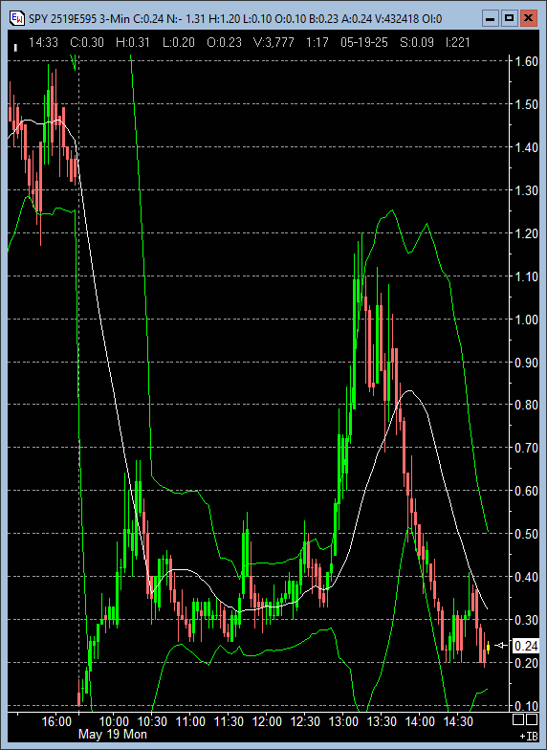547x750 pixels.
Task: Click the 13:30 mark on time axis
Action: coord(382,721)
